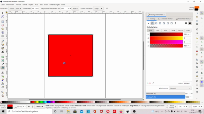Select the Pencil freehand tool
Image resolution: width=204 pixels, height=114 pixels.
[x=3, y=45]
